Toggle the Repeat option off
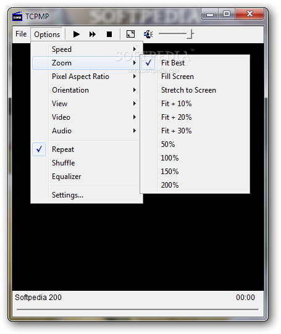Viewport: 281px width, 334px height. [x=86, y=149]
